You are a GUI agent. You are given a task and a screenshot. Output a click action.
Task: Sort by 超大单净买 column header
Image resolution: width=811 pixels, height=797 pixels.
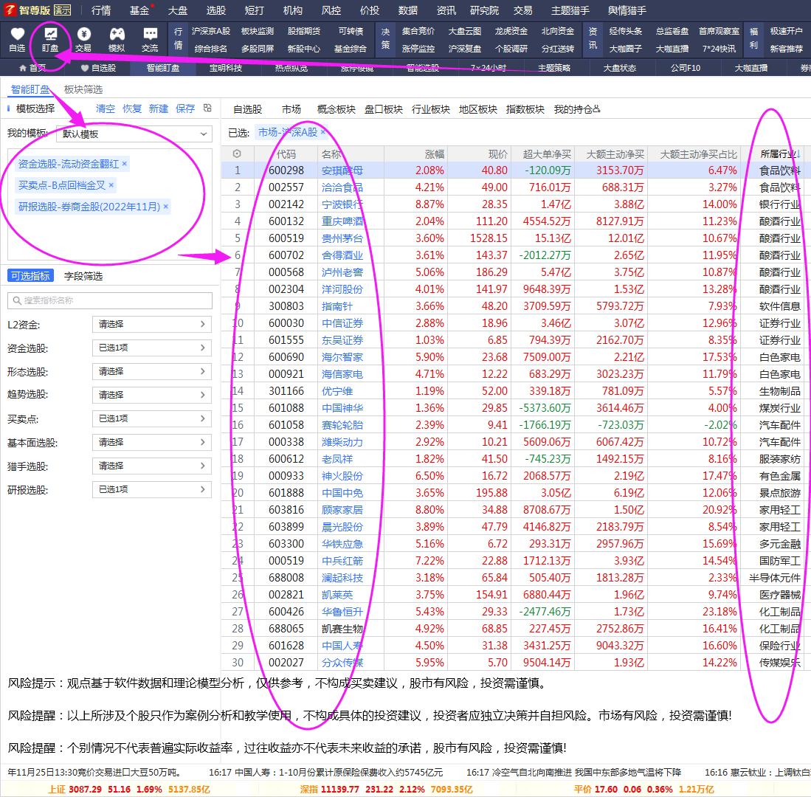(x=547, y=154)
